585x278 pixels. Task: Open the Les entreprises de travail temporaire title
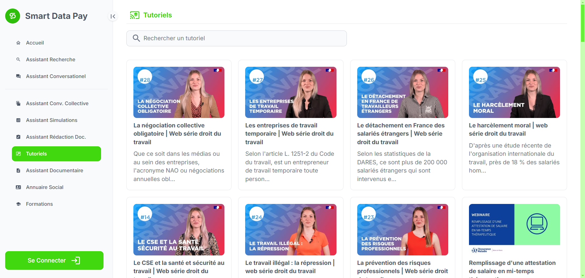click(289, 134)
